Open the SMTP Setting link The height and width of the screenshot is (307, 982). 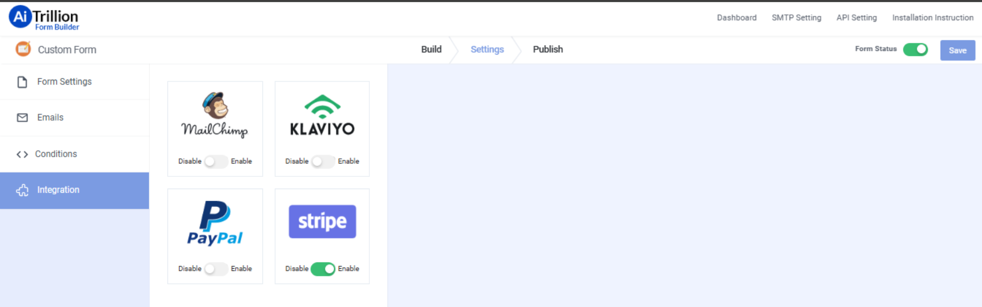click(x=797, y=18)
